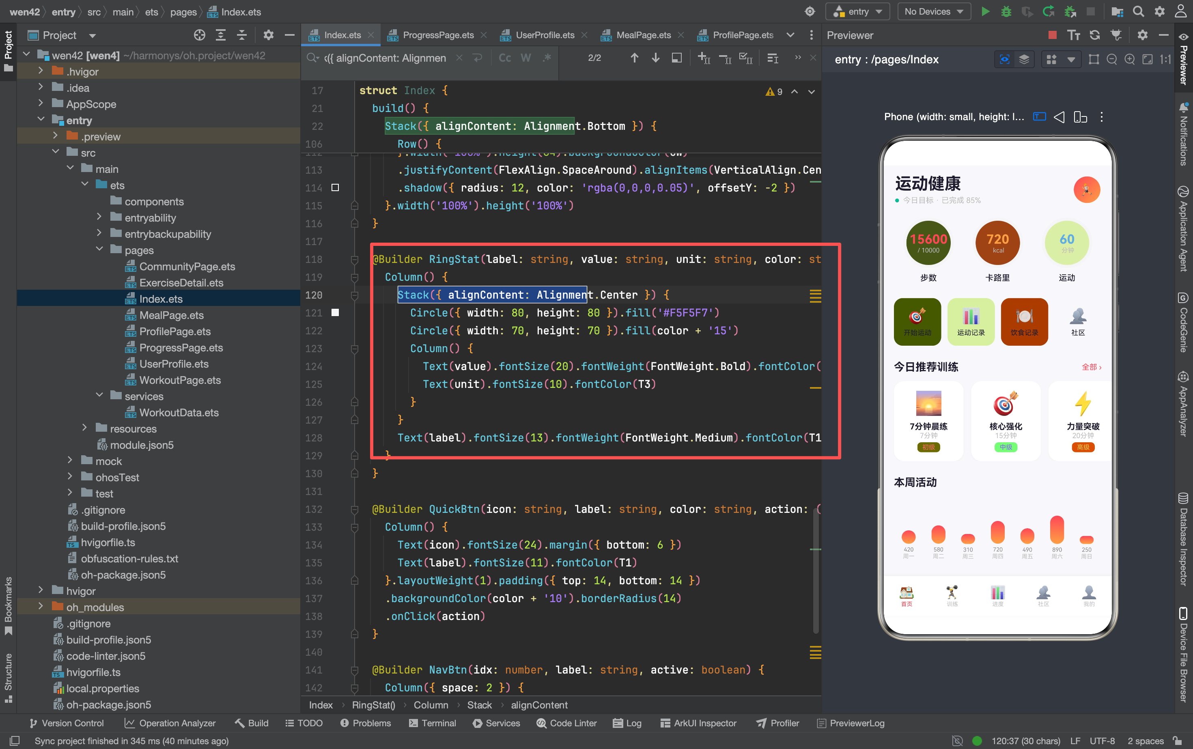Click the color swatch on line 121
Viewport: 1193px width, 749px height.
point(335,312)
